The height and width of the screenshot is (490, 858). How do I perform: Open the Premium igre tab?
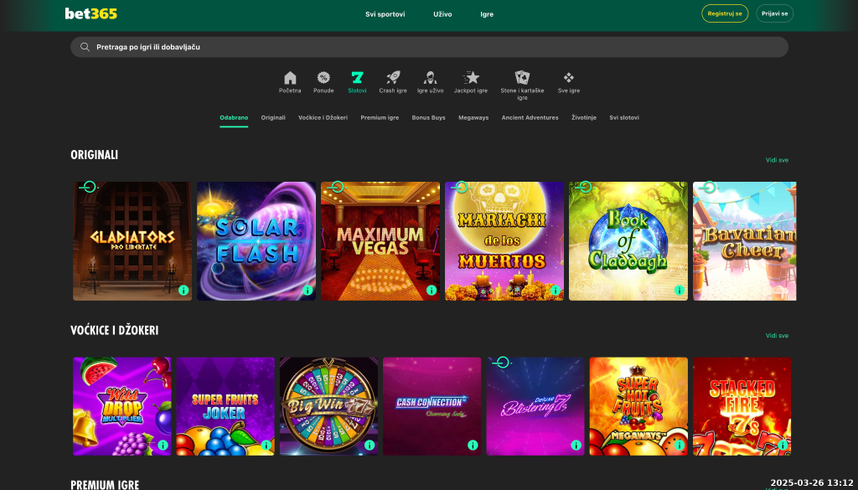coord(380,117)
